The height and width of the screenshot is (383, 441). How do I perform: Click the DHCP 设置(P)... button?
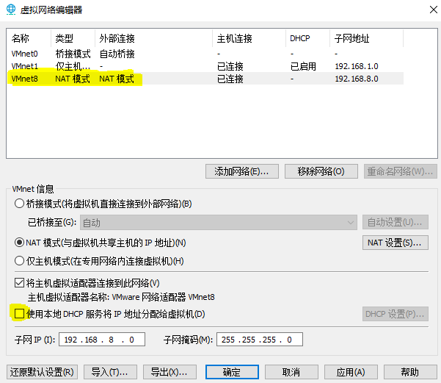[396, 314]
